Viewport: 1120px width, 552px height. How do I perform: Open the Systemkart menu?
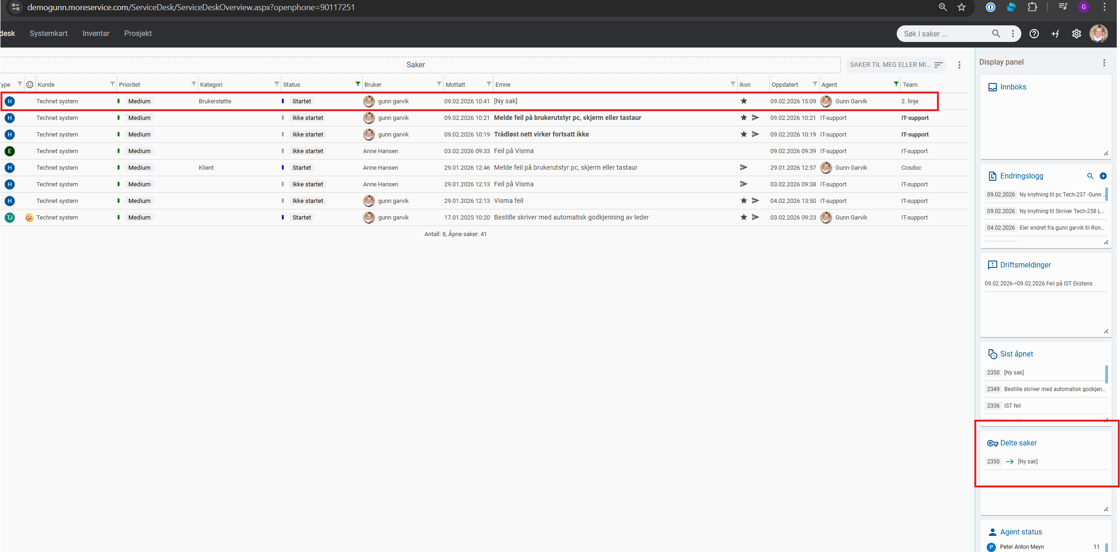(x=48, y=33)
